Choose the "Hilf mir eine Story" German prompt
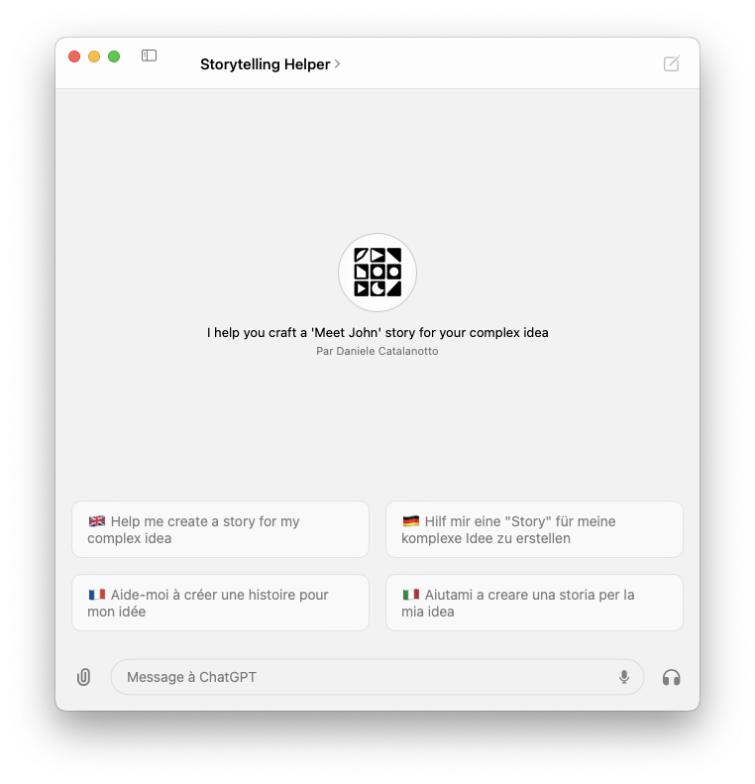 pyautogui.click(x=534, y=529)
